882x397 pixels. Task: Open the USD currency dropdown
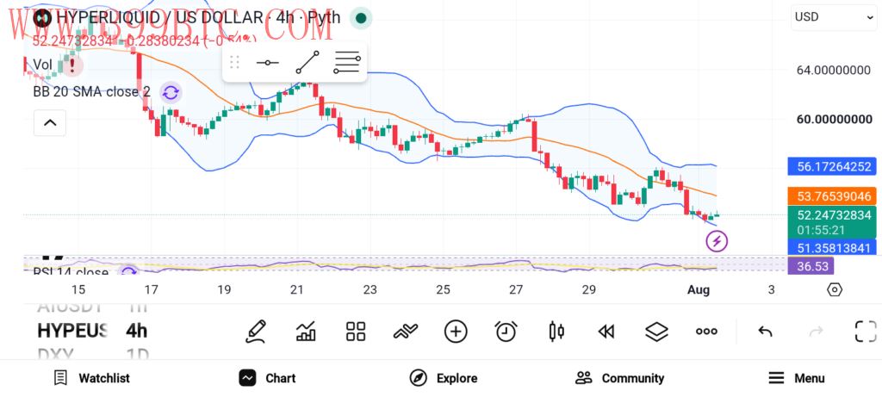pos(834,17)
